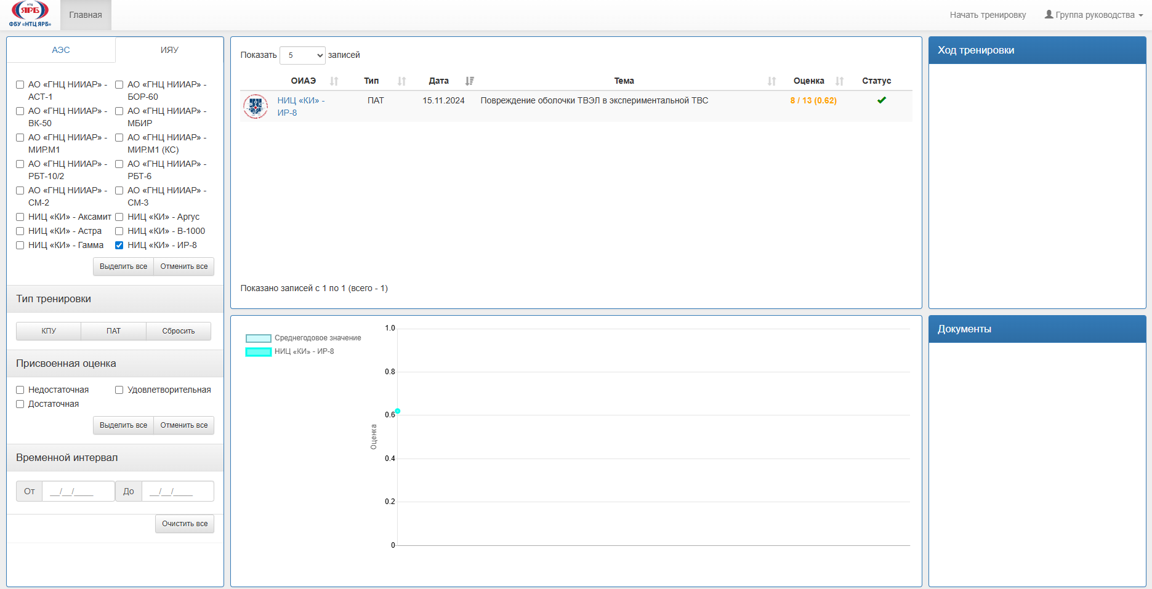Sort table by Дата column icon
1152x589 pixels.
point(470,81)
